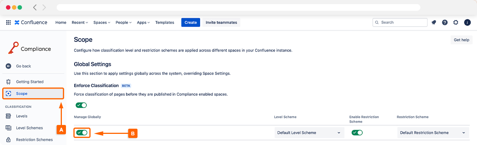Toggle the Enable Restriction Scheme switch
The width and height of the screenshot is (477, 145).
click(x=357, y=132)
